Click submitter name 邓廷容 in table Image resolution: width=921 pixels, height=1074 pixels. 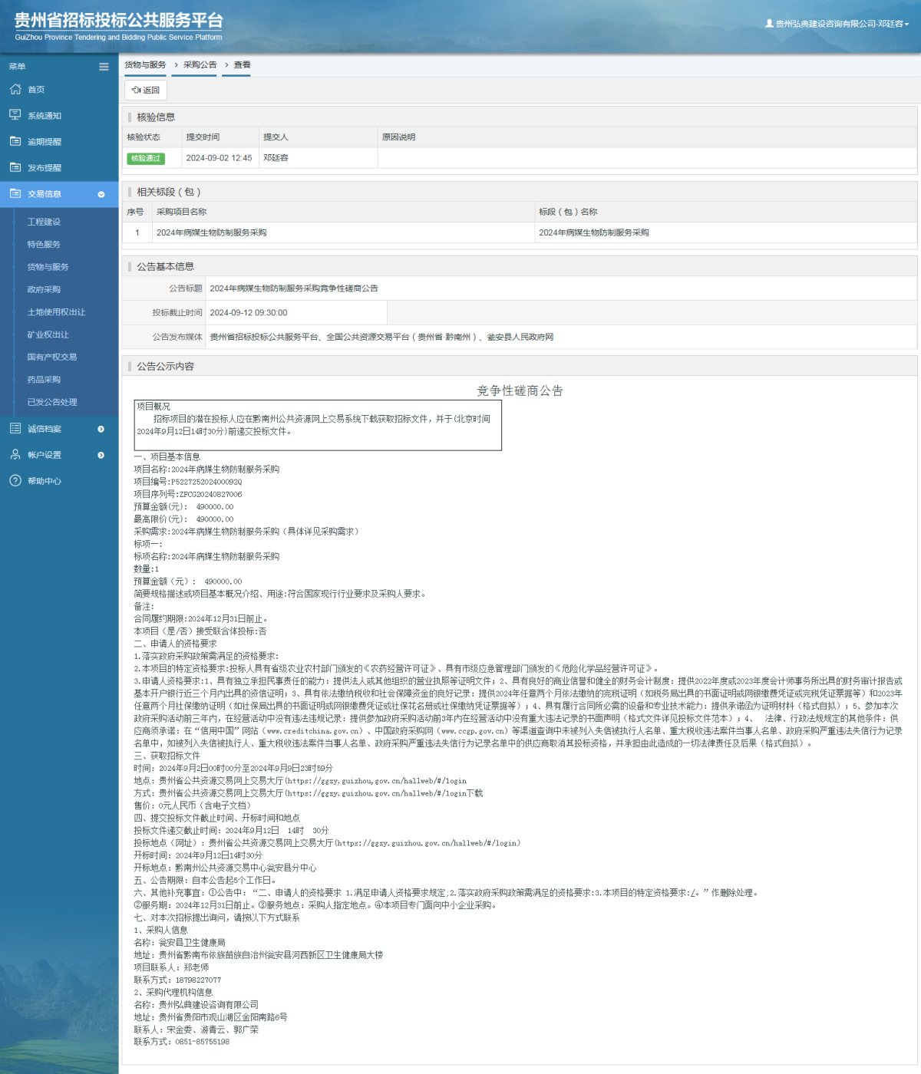[276, 158]
